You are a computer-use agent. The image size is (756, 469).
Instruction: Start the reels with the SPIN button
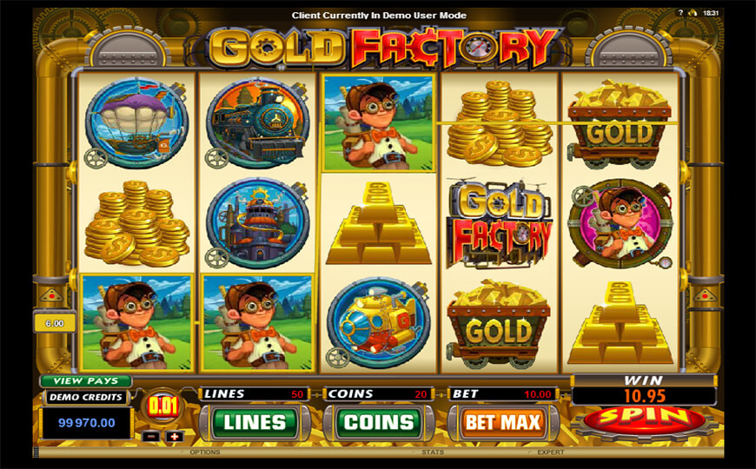click(x=644, y=419)
